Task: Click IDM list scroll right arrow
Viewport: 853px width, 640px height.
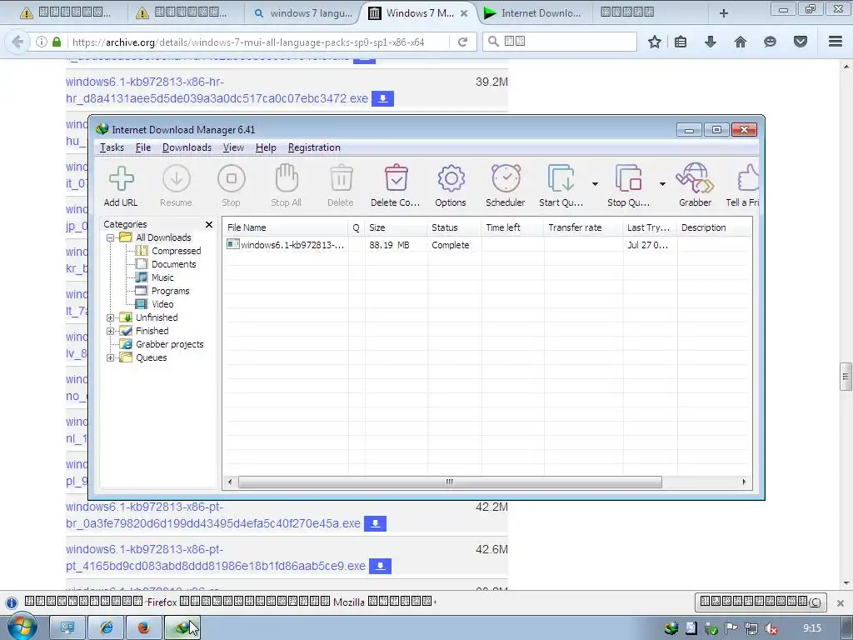Action: pyautogui.click(x=744, y=482)
